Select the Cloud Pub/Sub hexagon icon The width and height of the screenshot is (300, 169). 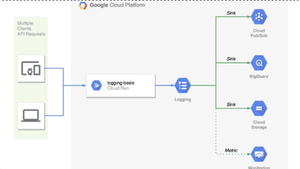coord(259,16)
